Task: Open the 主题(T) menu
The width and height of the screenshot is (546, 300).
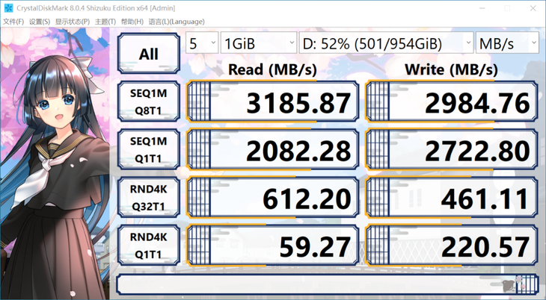Action: tap(105, 22)
